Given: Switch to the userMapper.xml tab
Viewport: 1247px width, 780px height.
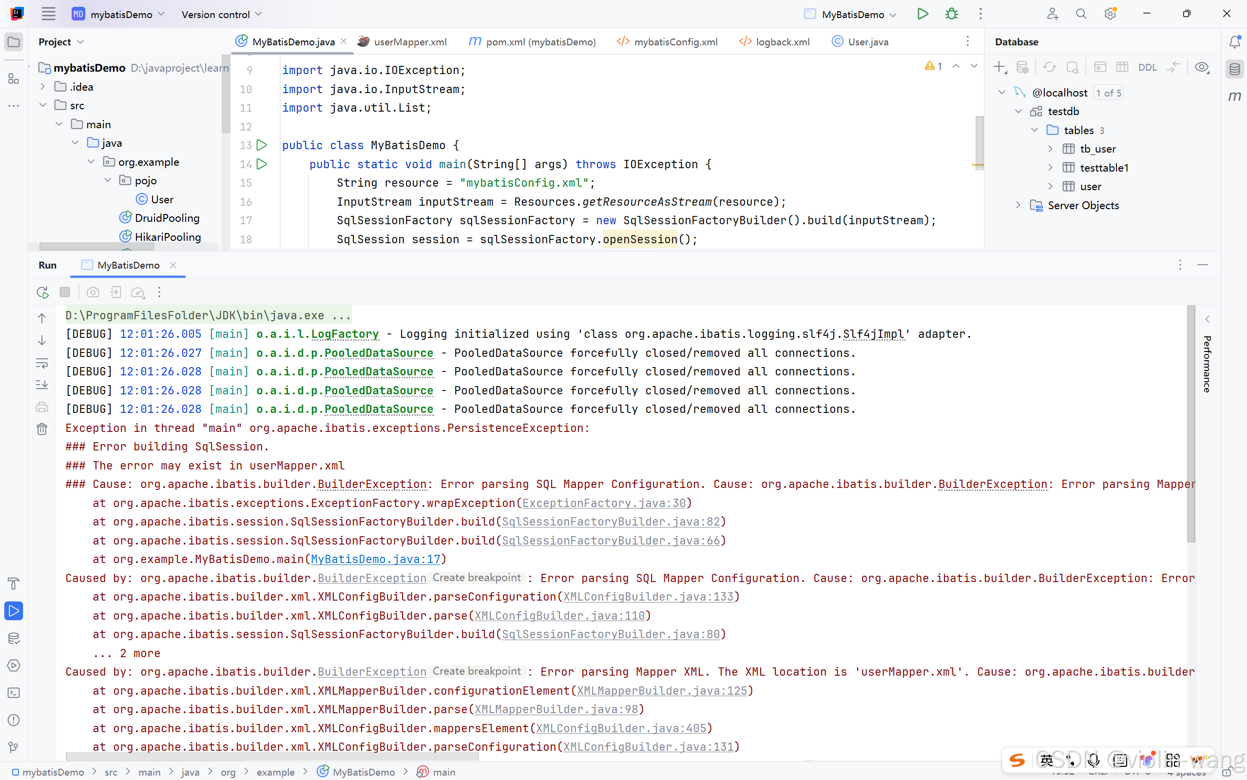Looking at the screenshot, I should click(x=410, y=42).
